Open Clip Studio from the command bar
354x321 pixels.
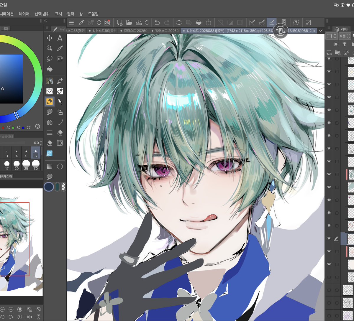[x=107, y=22]
